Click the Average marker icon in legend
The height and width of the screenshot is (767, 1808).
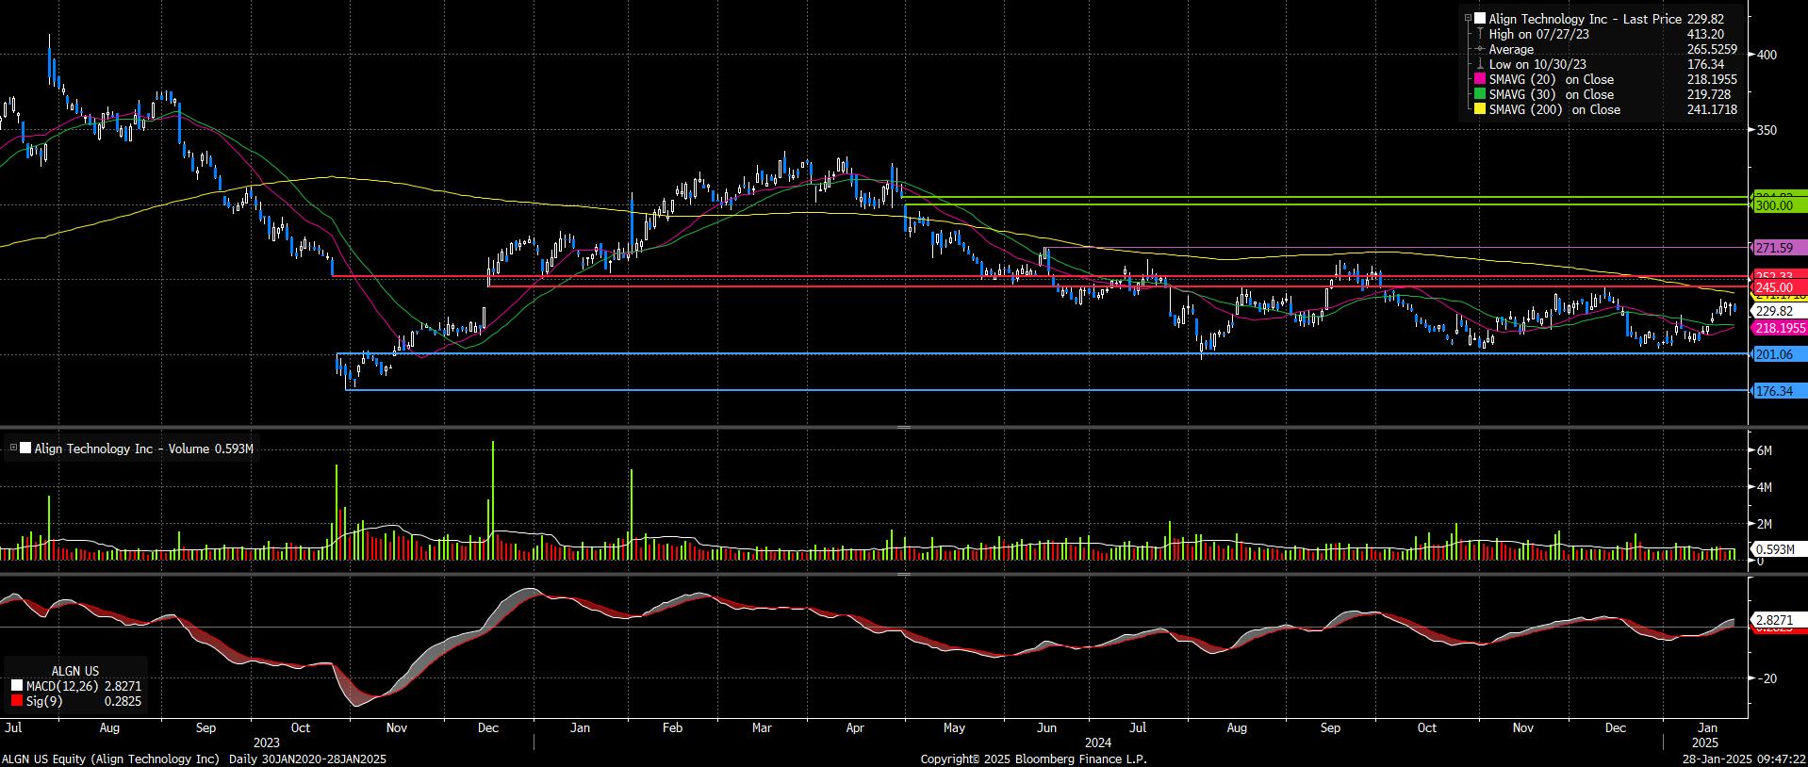click(1480, 49)
